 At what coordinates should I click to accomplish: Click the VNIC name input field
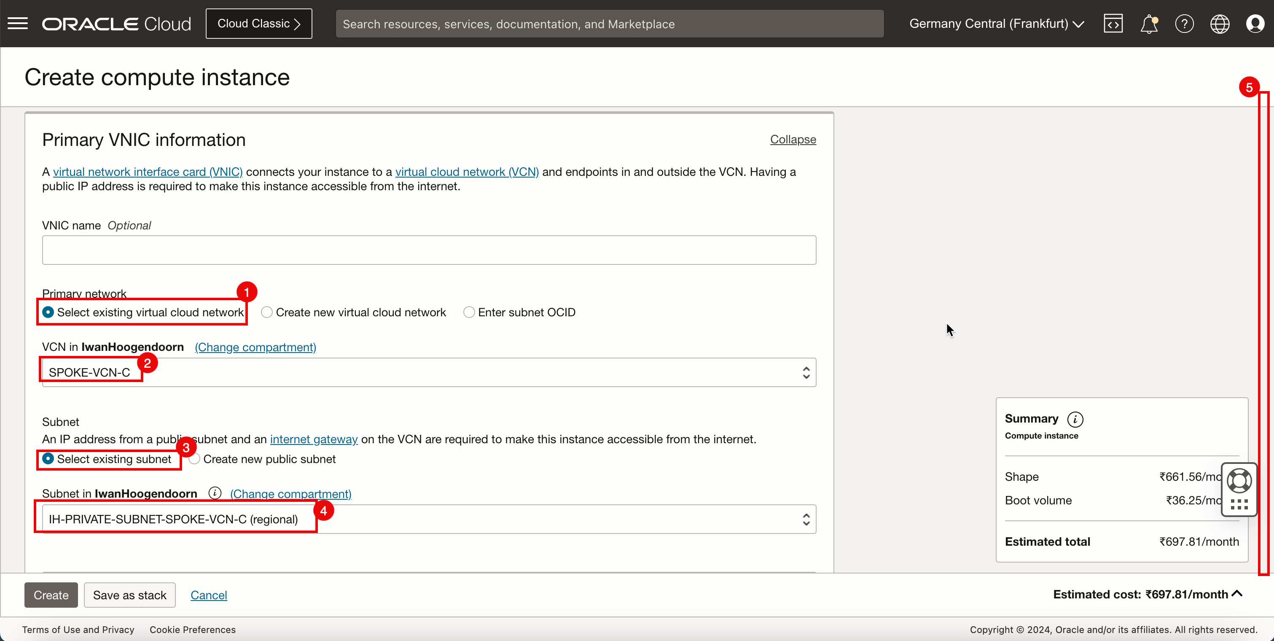[x=429, y=250]
